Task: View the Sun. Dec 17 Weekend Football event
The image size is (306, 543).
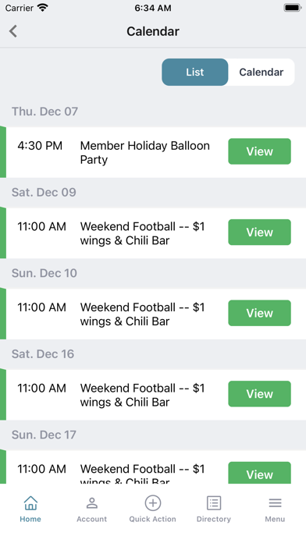Action: 260,473
